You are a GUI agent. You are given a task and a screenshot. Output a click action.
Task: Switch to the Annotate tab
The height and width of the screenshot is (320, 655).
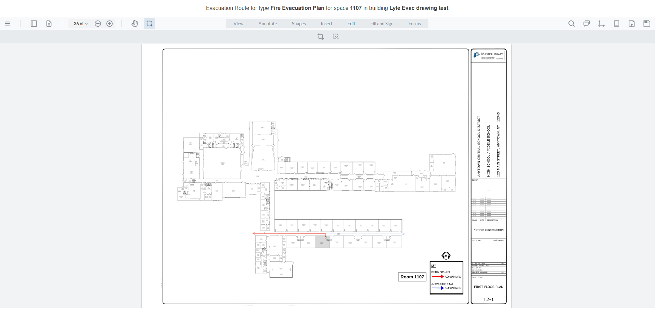pyautogui.click(x=268, y=24)
